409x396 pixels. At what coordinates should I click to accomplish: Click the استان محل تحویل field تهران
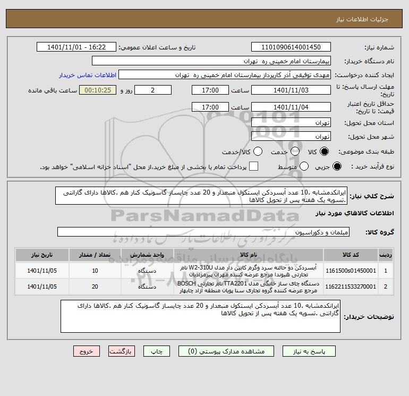click(291, 122)
